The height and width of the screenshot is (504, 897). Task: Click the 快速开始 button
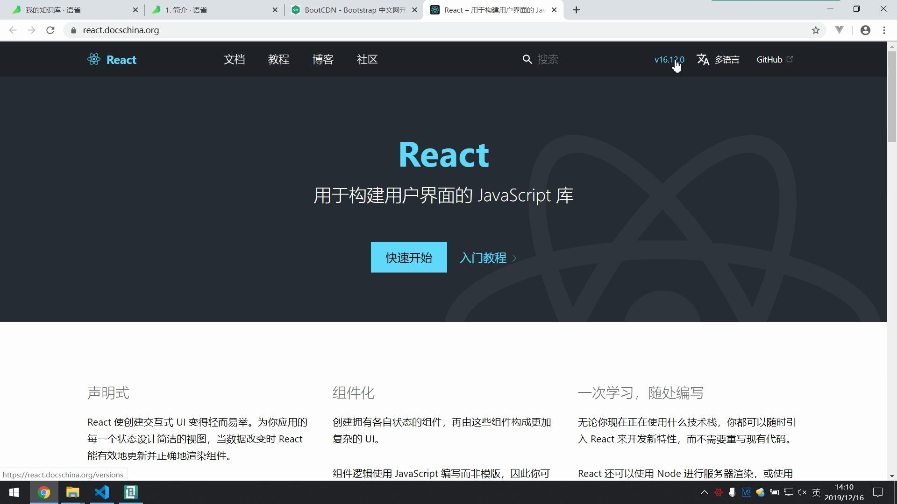click(408, 257)
